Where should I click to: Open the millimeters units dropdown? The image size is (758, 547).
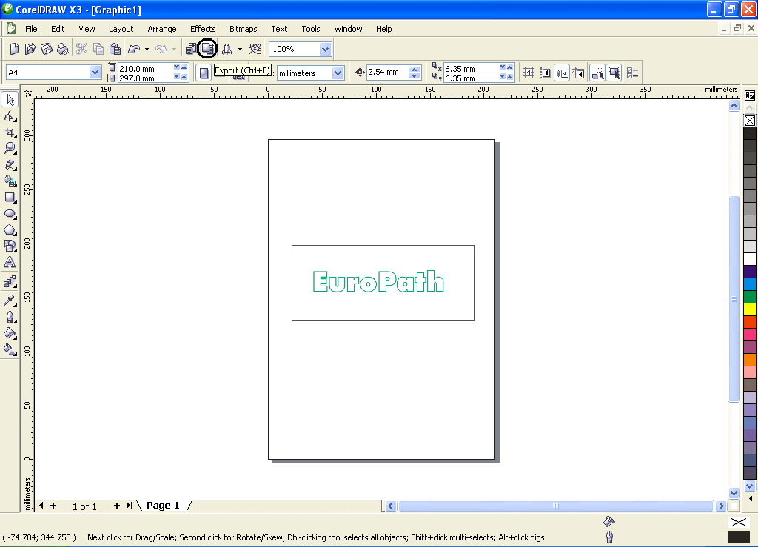tap(338, 73)
